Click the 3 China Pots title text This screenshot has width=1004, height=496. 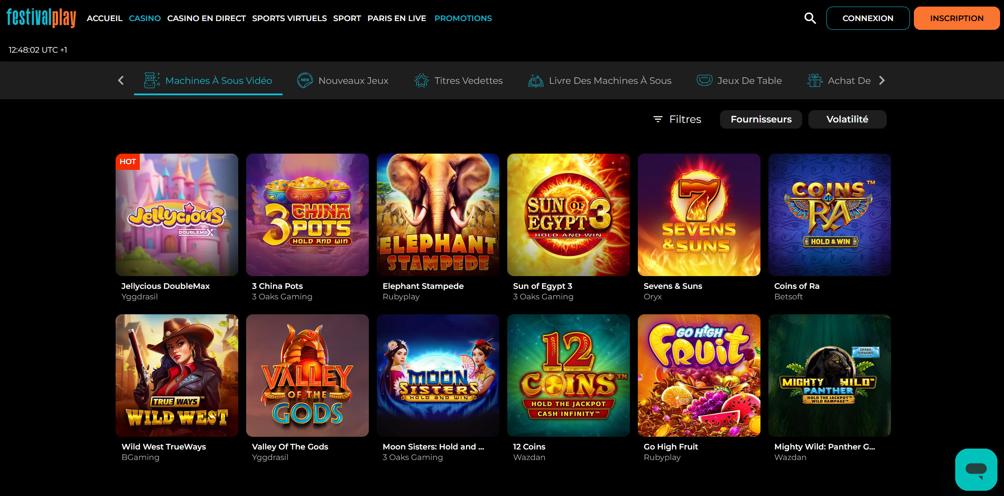277,286
